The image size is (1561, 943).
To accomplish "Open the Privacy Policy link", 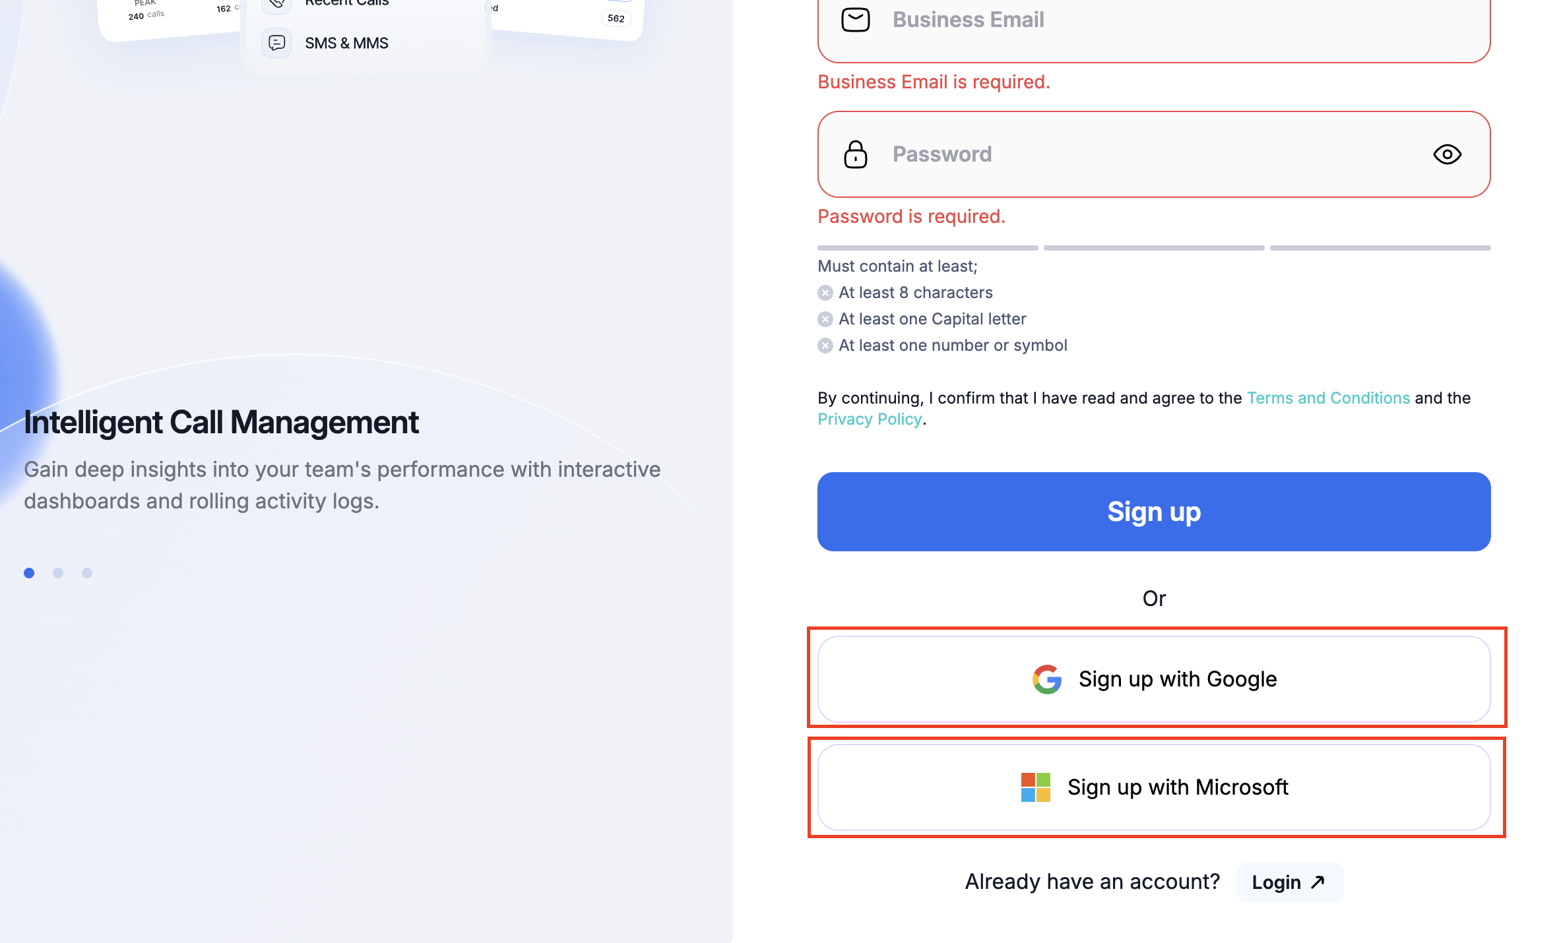I will 870,419.
